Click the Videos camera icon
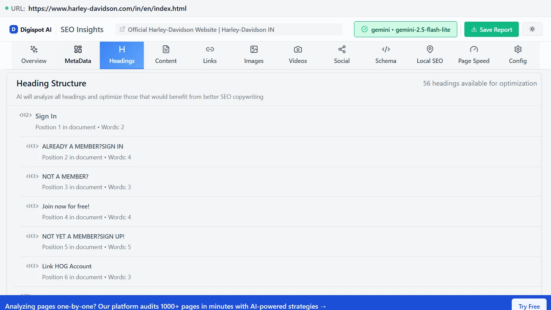The width and height of the screenshot is (551, 310). coord(298,49)
